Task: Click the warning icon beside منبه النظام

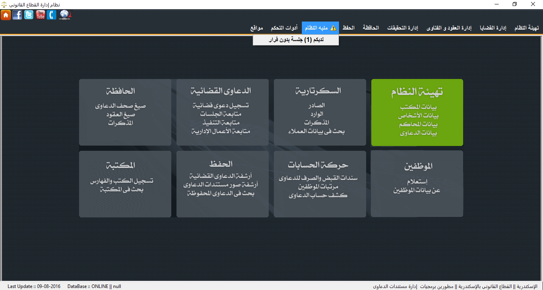Action: pyautogui.click(x=333, y=28)
